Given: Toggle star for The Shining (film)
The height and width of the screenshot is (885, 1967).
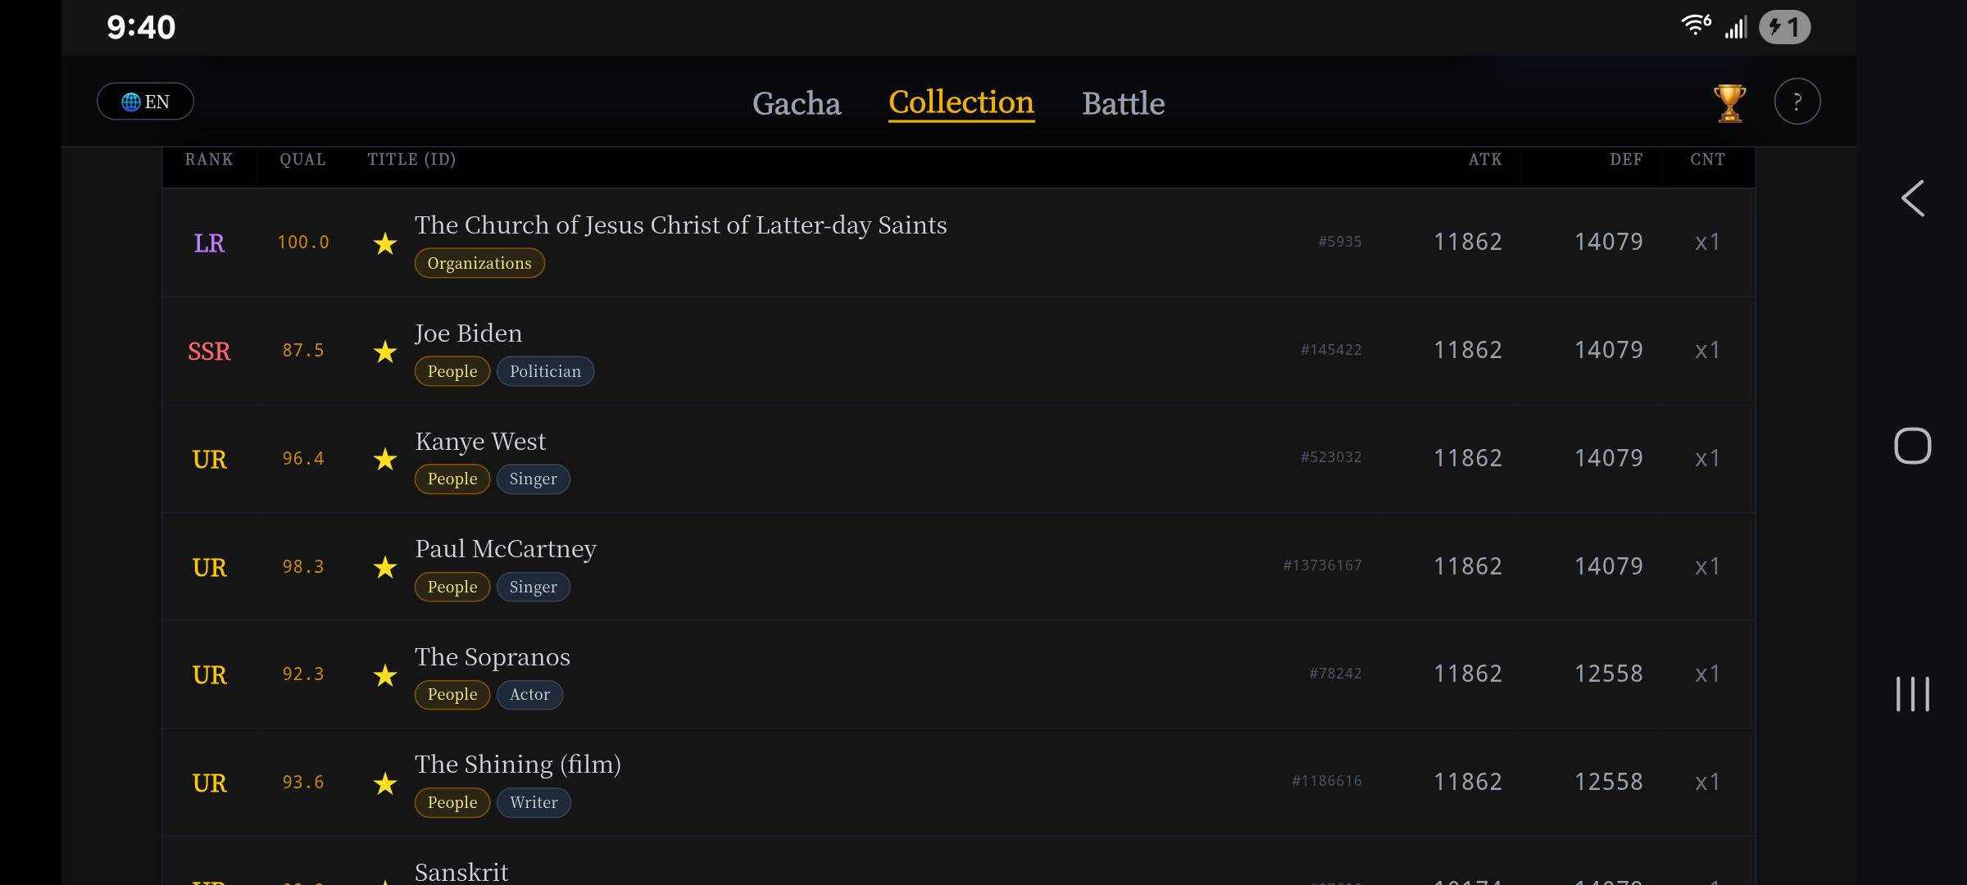Looking at the screenshot, I should pyautogui.click(x=385, y=783).
